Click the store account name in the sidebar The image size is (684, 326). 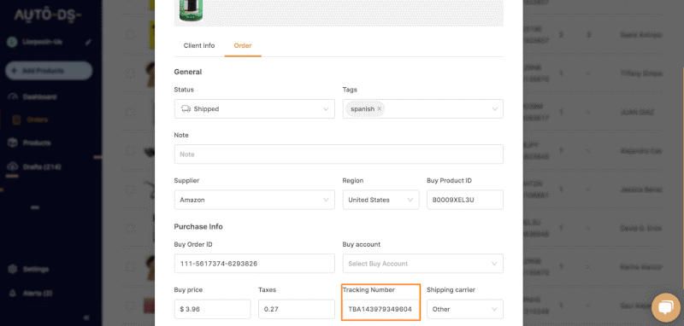point(42,42)
